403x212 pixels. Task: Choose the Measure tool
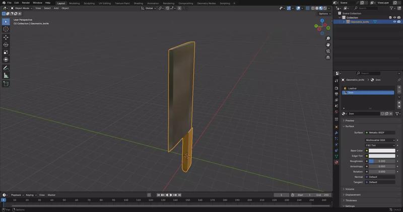6,75
